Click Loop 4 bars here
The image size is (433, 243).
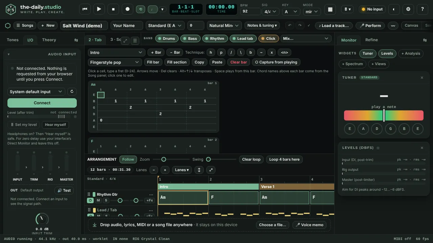[x=284, y=159]
